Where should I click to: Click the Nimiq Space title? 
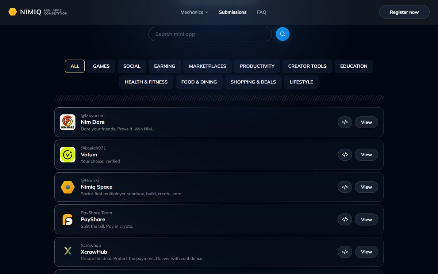(96, 187)
